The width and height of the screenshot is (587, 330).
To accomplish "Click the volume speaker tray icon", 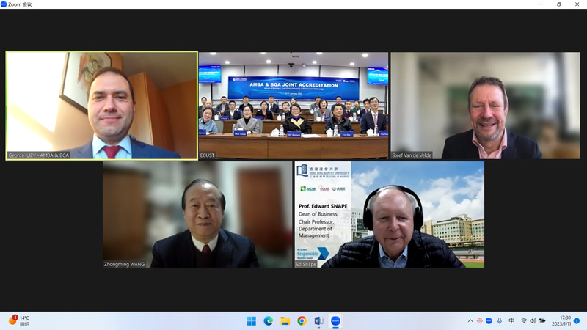I will tap(533, 321).
